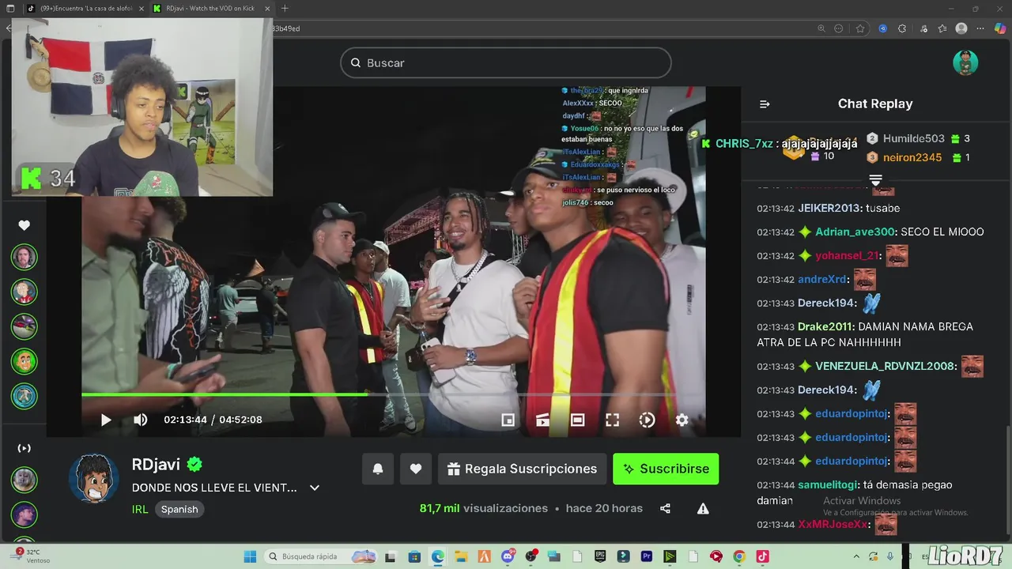The width and height of the screenshot is (1012, 569).
Task: Open browser extensions puzzle icon
Action: 902,28
